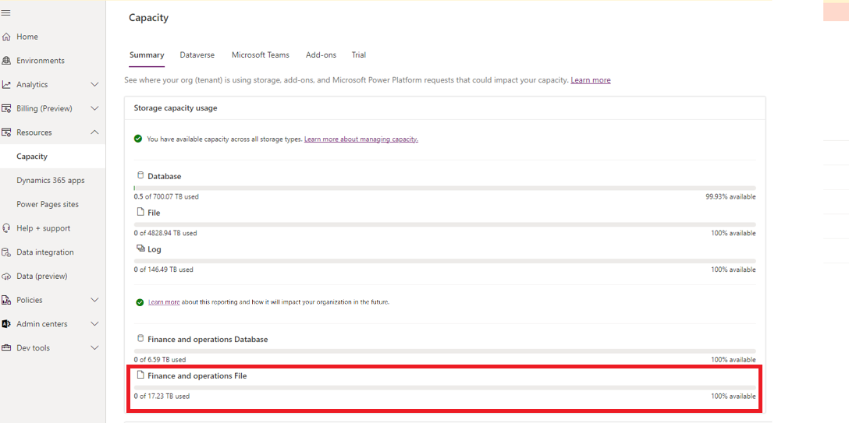The height and width of the screenshot is (423, 849).
Task: Expand the Dev tools chevron
Action: [x=94, y=348]
